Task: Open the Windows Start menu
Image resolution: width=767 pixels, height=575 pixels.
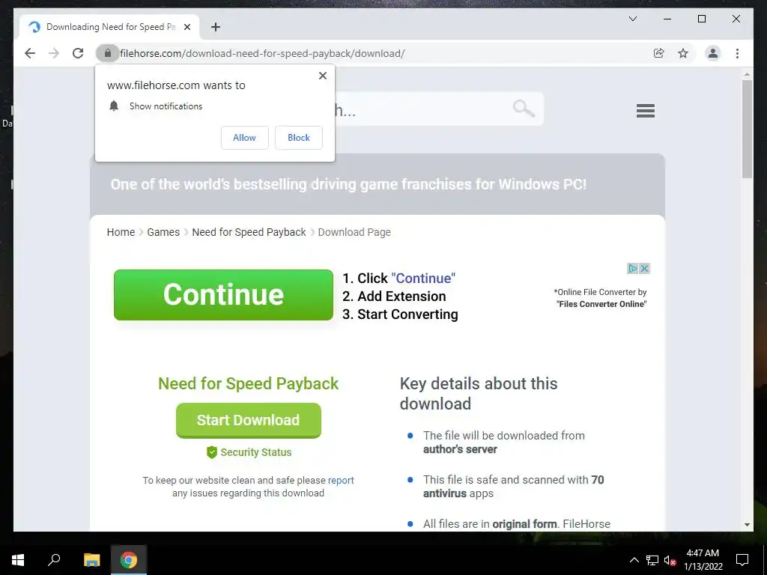Action: click(18, 560)
